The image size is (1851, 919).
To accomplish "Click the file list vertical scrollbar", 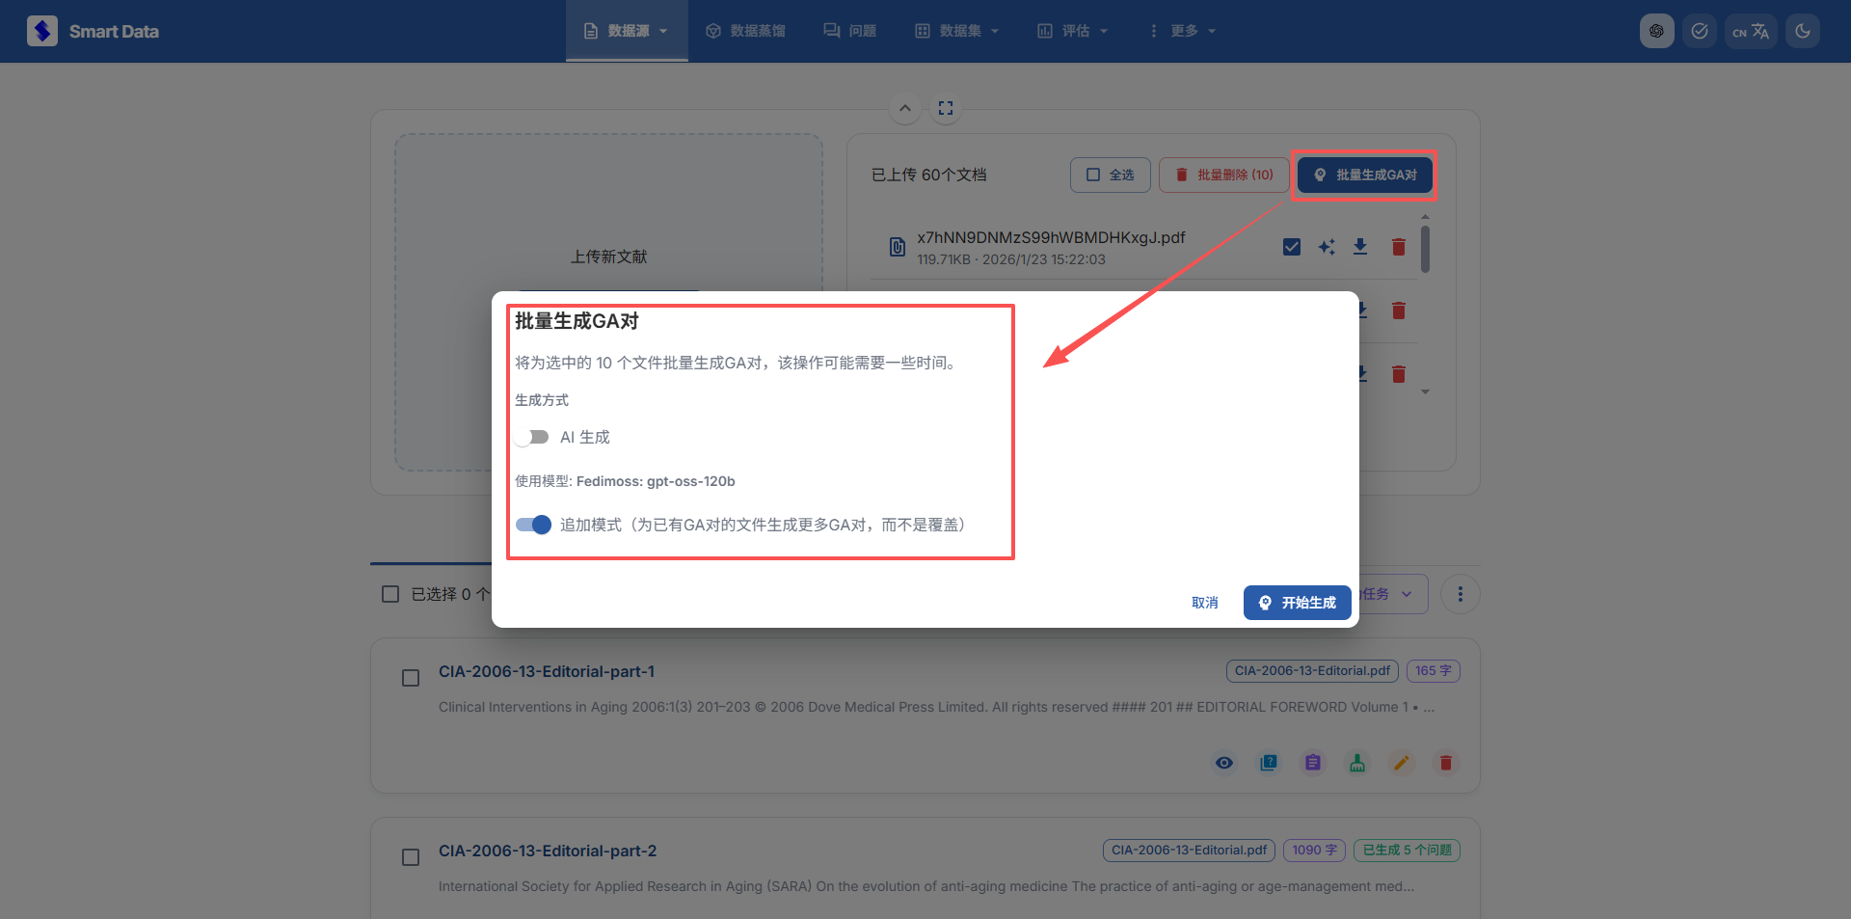I will coord(1425,251).
